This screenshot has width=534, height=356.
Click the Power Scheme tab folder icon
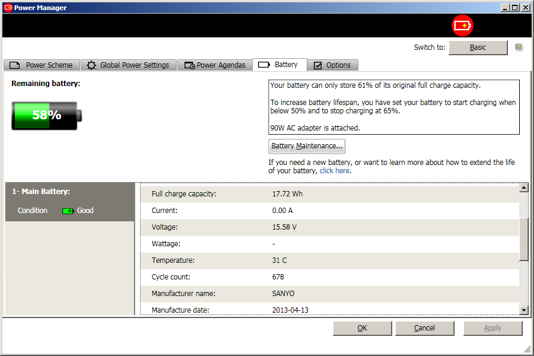(15, 65)
